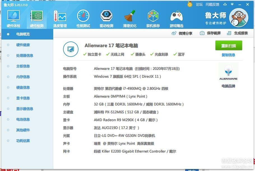Open 温度管理 temperature management icon
This screenshot has height=171, width=255.
(60, 19)
